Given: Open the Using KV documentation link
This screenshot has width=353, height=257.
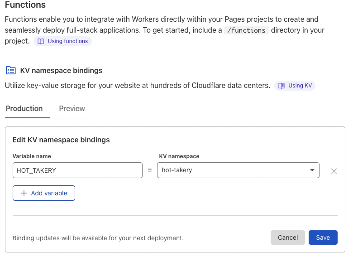Looking at the screenshot, I should point(300,85).
